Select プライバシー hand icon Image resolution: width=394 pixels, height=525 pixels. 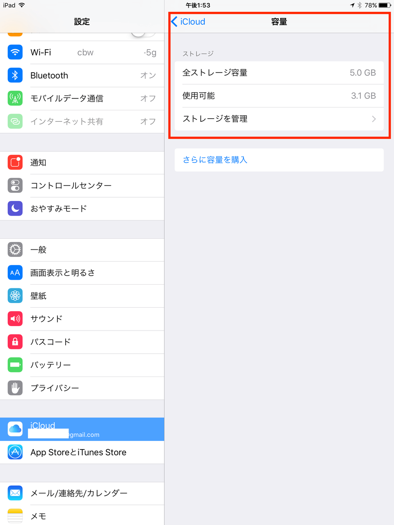click(15, 388)
